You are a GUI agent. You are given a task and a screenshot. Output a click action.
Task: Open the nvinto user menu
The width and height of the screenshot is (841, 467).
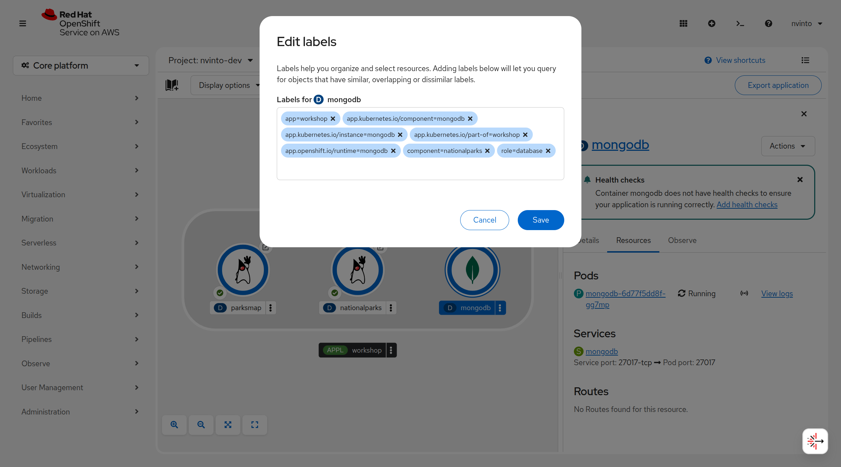coord(807,24)
